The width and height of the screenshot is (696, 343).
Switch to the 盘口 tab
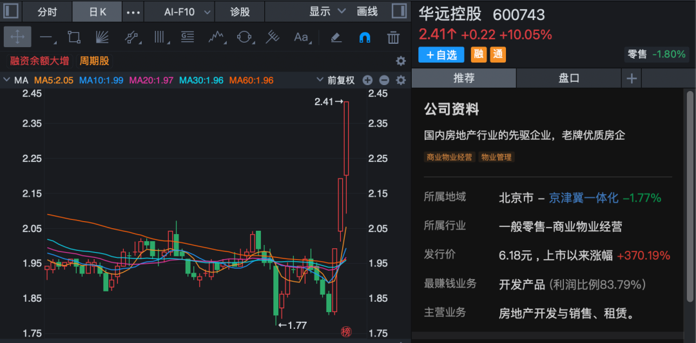pyautogui.click(x=568, y=78)
